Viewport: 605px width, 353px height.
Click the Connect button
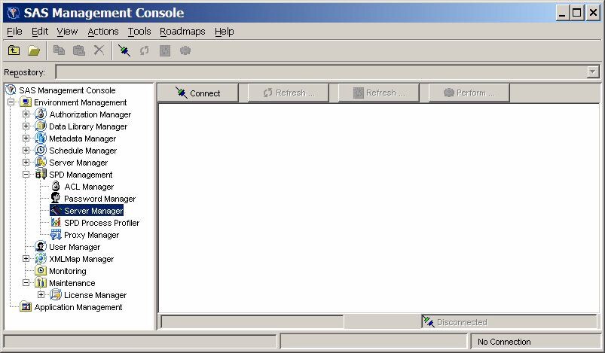(x=198, y=93)
